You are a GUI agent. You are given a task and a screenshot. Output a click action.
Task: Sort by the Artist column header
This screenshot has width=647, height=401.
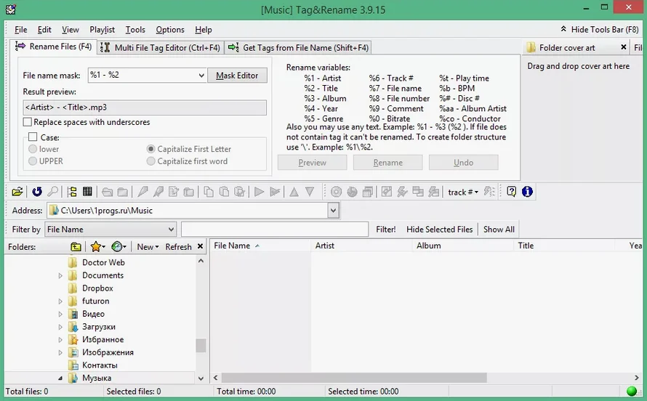tap(361, 246)
